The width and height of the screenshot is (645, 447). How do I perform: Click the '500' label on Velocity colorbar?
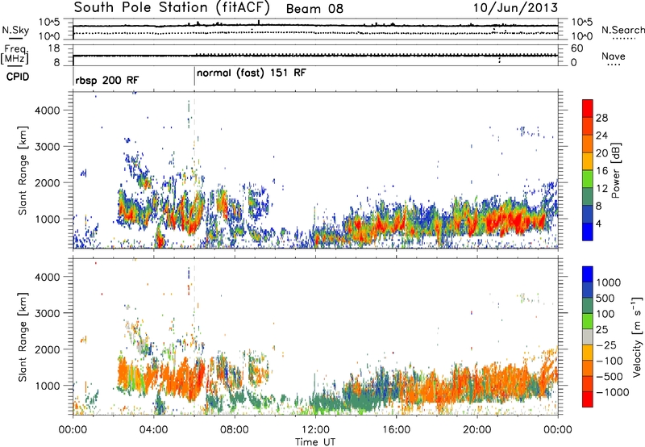coord(606,298)
